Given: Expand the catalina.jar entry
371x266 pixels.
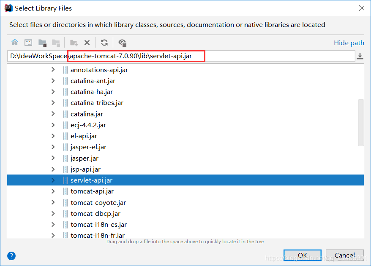Looking at the screenshot, I should coord(53,114).
